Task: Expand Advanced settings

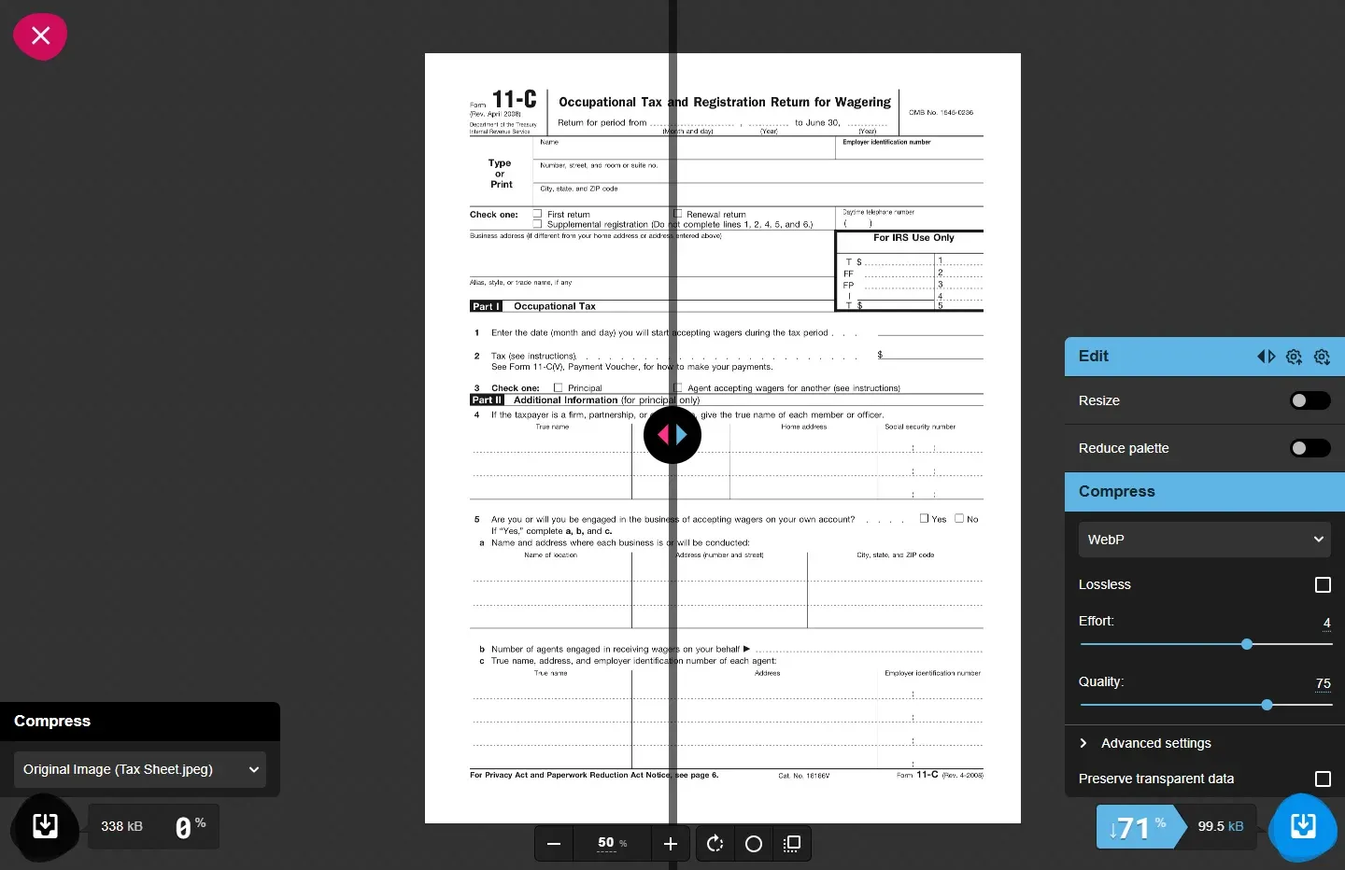Action: point(1155,743)
